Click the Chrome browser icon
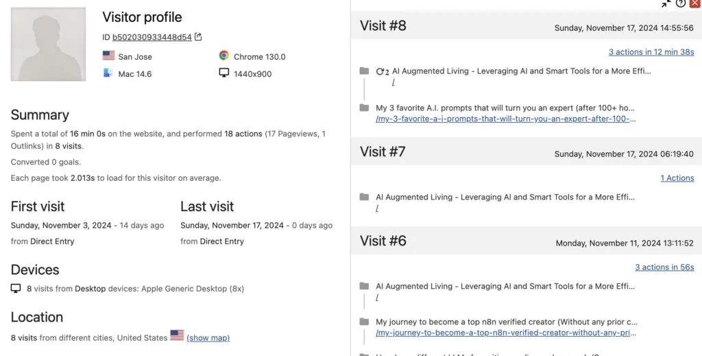The image size is (702, 356). 223,56
